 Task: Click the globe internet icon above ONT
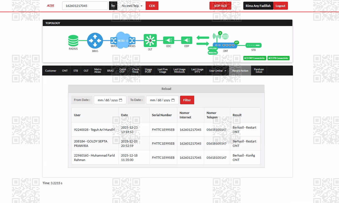click(x=225, y=36)
